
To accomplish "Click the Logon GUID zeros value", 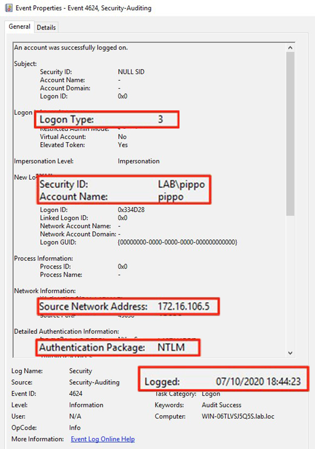I will (178, 242).
